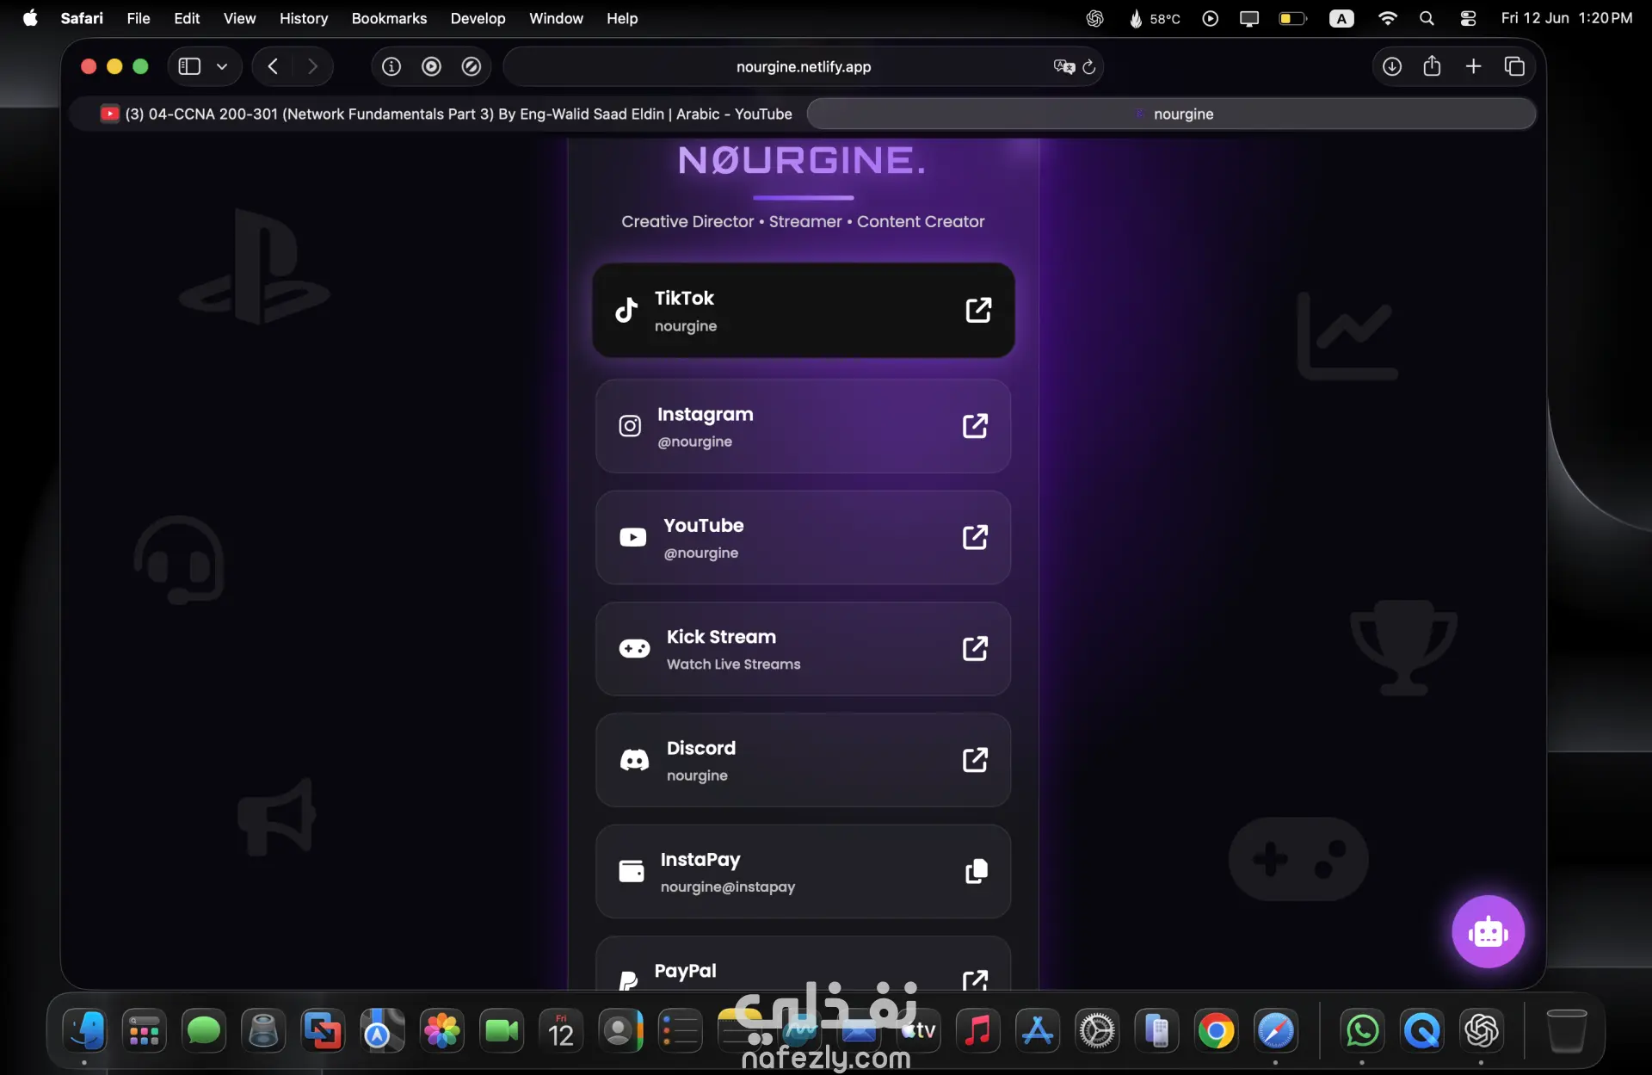Add a new tab with plus icon

(x=1473, y=66)
